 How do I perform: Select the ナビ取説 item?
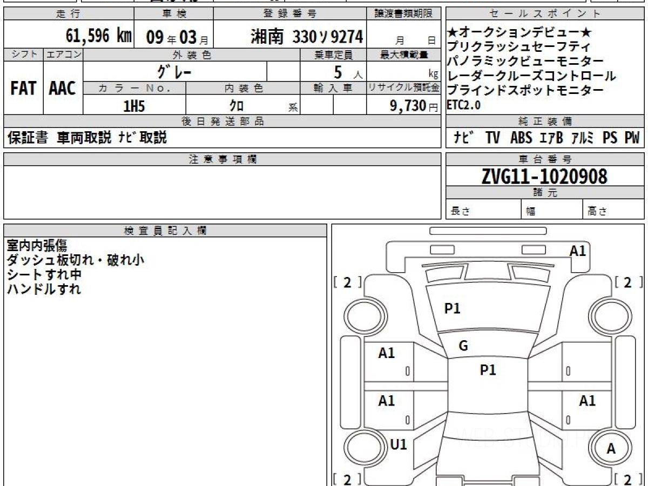click(x=143, y=138)
